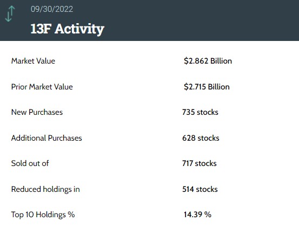Click the Reduced holdings in label
This screenshot has width=299, height=228.
[x=45, y=189]
